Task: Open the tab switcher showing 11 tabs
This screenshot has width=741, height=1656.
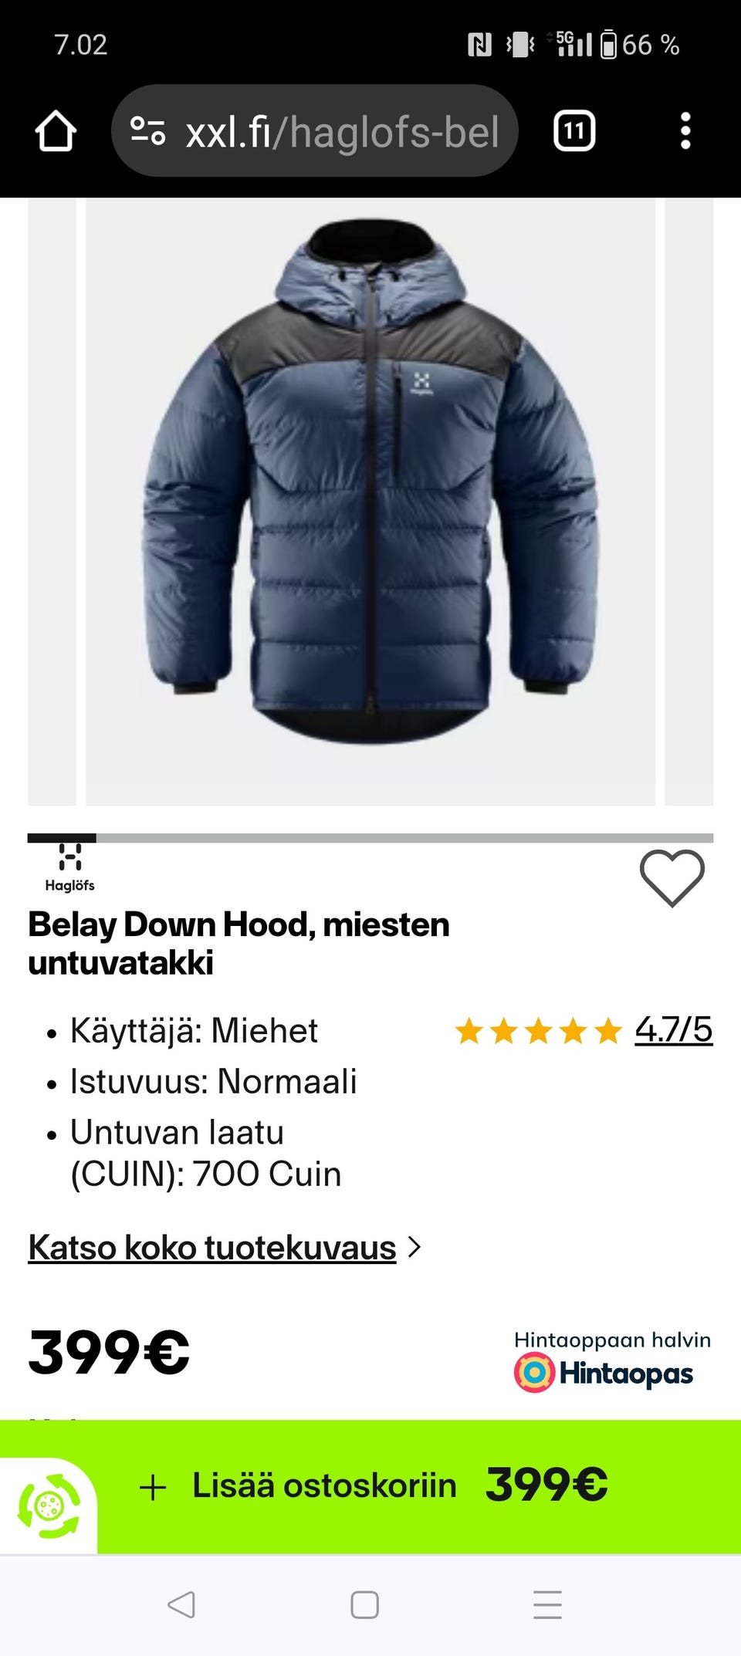Action: [574, 131]
